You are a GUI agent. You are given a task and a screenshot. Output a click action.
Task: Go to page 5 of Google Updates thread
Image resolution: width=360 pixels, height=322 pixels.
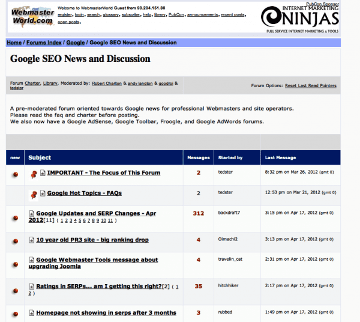point(80,220)
